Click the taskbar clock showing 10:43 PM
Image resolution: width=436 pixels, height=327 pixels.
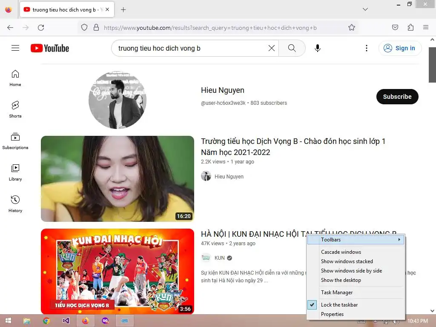click(418, 321)
